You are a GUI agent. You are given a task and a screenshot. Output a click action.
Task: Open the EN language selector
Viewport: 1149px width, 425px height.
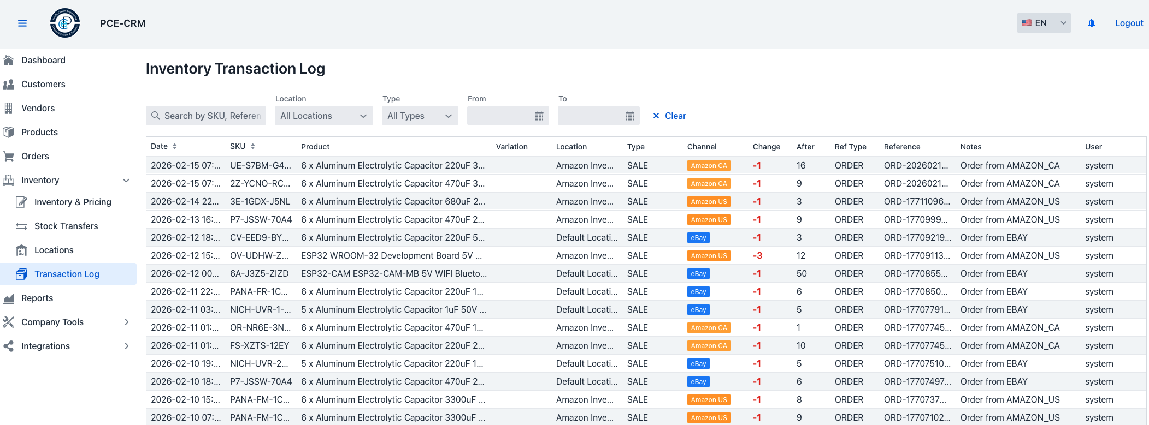coord(1043,23)
